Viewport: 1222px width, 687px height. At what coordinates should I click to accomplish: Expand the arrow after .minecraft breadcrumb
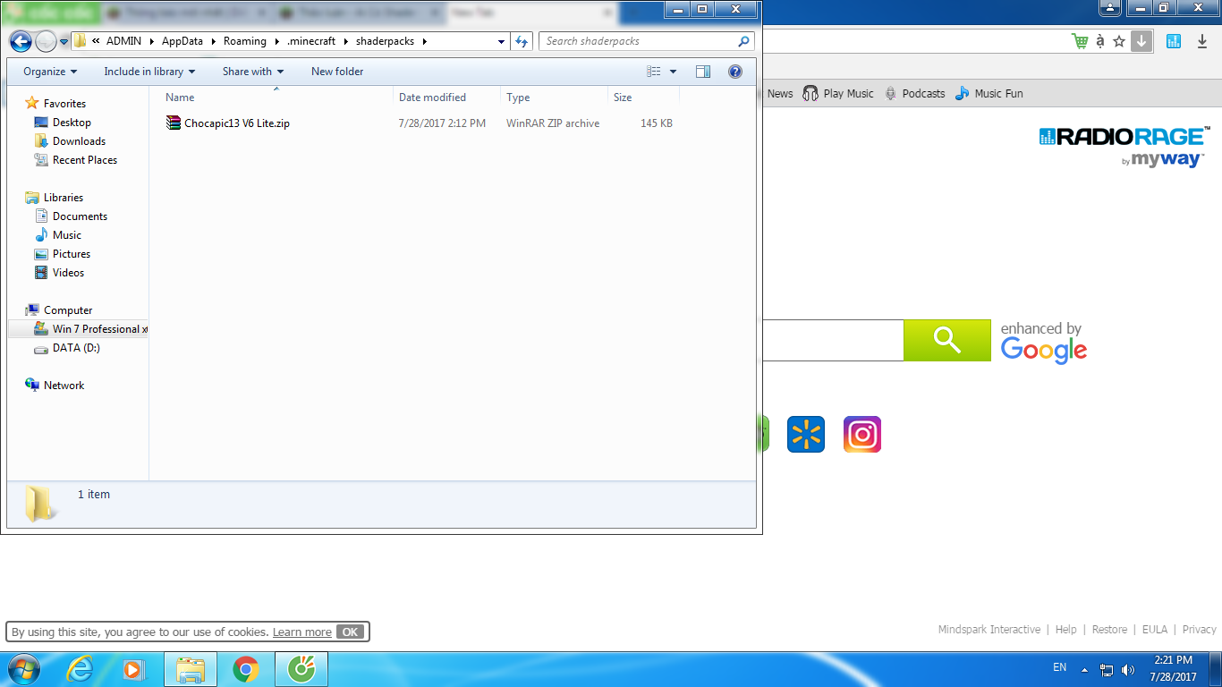tap(345, 41)
